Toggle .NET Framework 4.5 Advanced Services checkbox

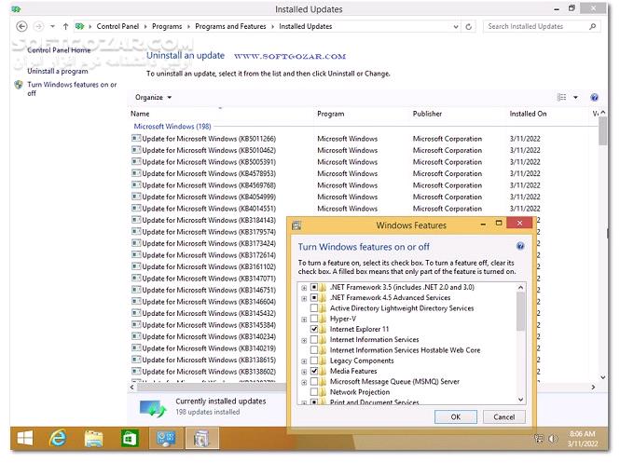314,297
